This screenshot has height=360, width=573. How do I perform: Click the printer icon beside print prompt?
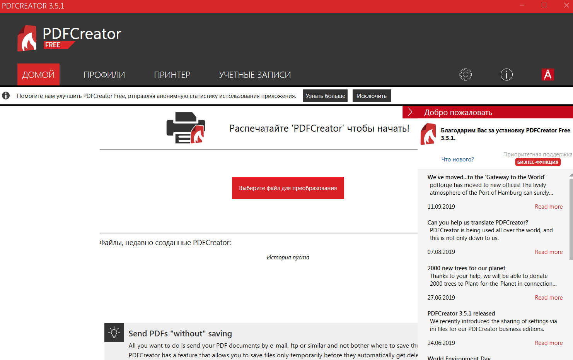[186, 128]
